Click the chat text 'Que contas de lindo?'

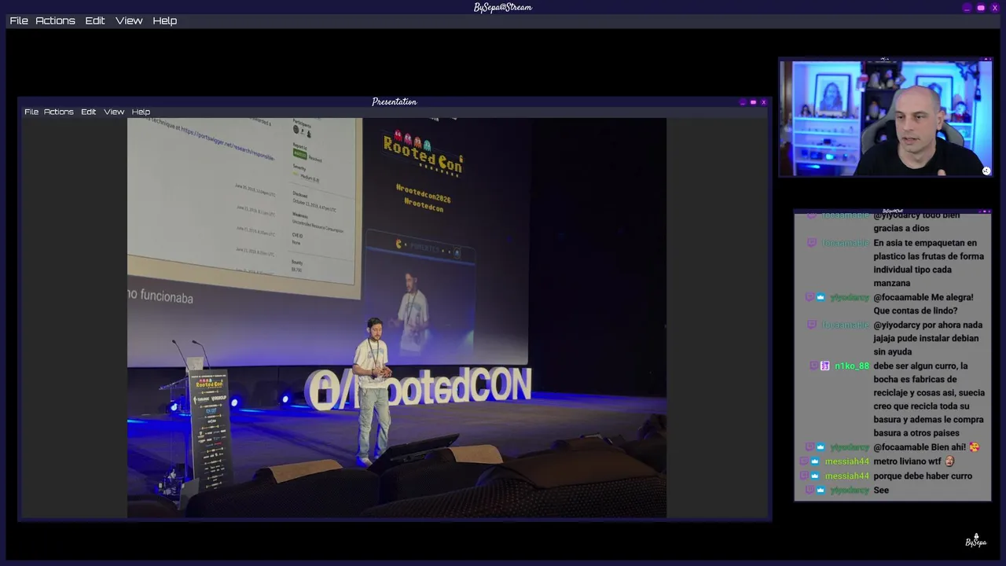(915, 311)
